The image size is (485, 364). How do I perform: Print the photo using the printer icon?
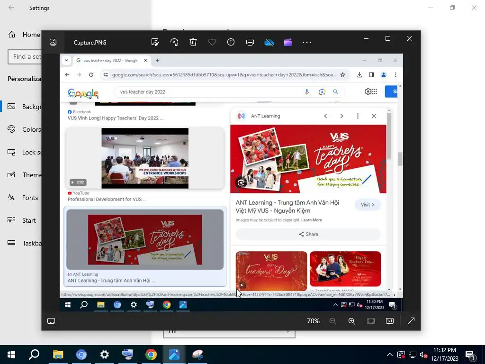pyautogui.click(x=250, y=42)
